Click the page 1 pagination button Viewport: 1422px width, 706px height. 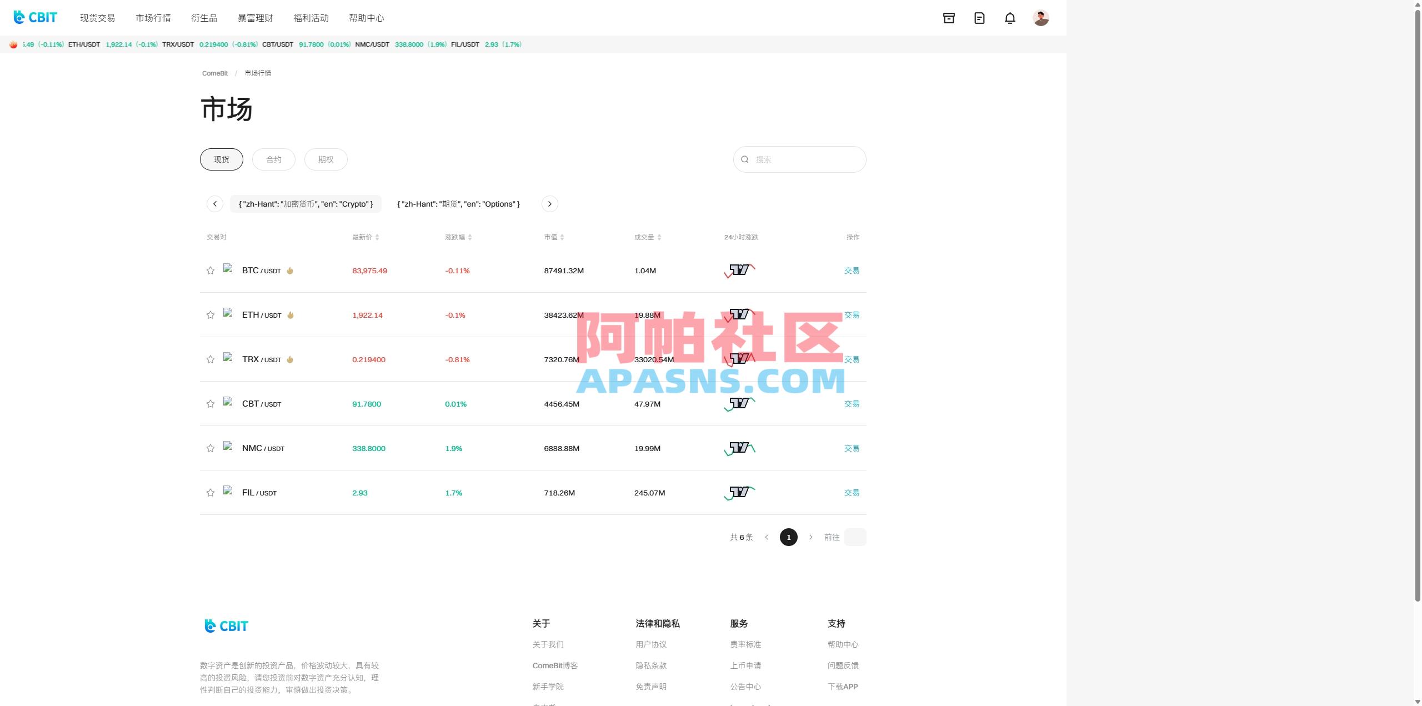(788, 537)
